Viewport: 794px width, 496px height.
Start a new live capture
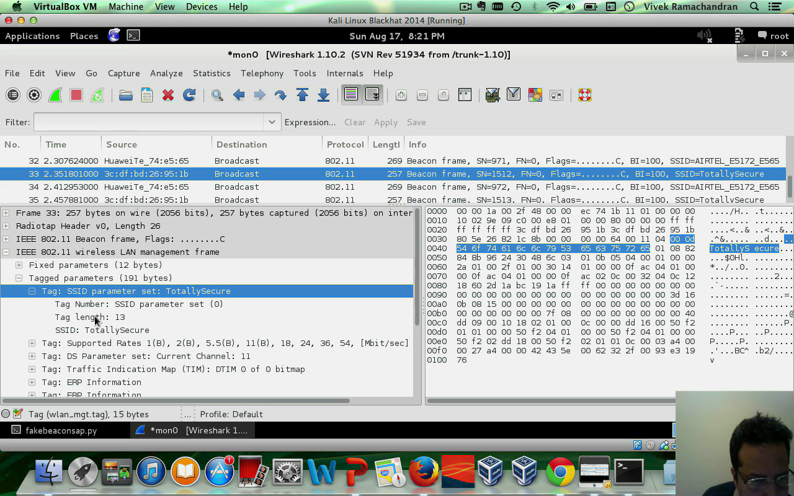[x=55, y=95]
